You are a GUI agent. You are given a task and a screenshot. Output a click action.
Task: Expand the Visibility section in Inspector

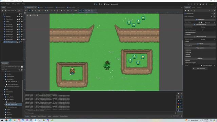pos(200,50)
